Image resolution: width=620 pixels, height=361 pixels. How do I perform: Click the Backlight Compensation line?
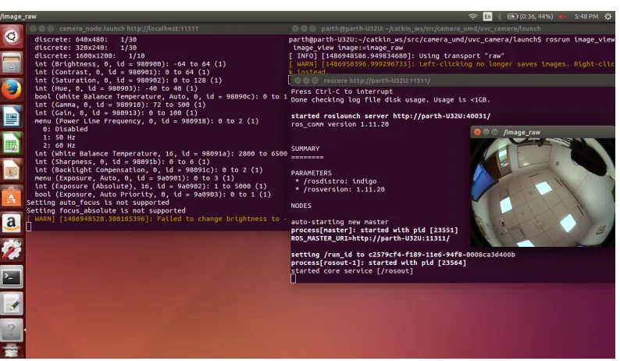(148, 170)
